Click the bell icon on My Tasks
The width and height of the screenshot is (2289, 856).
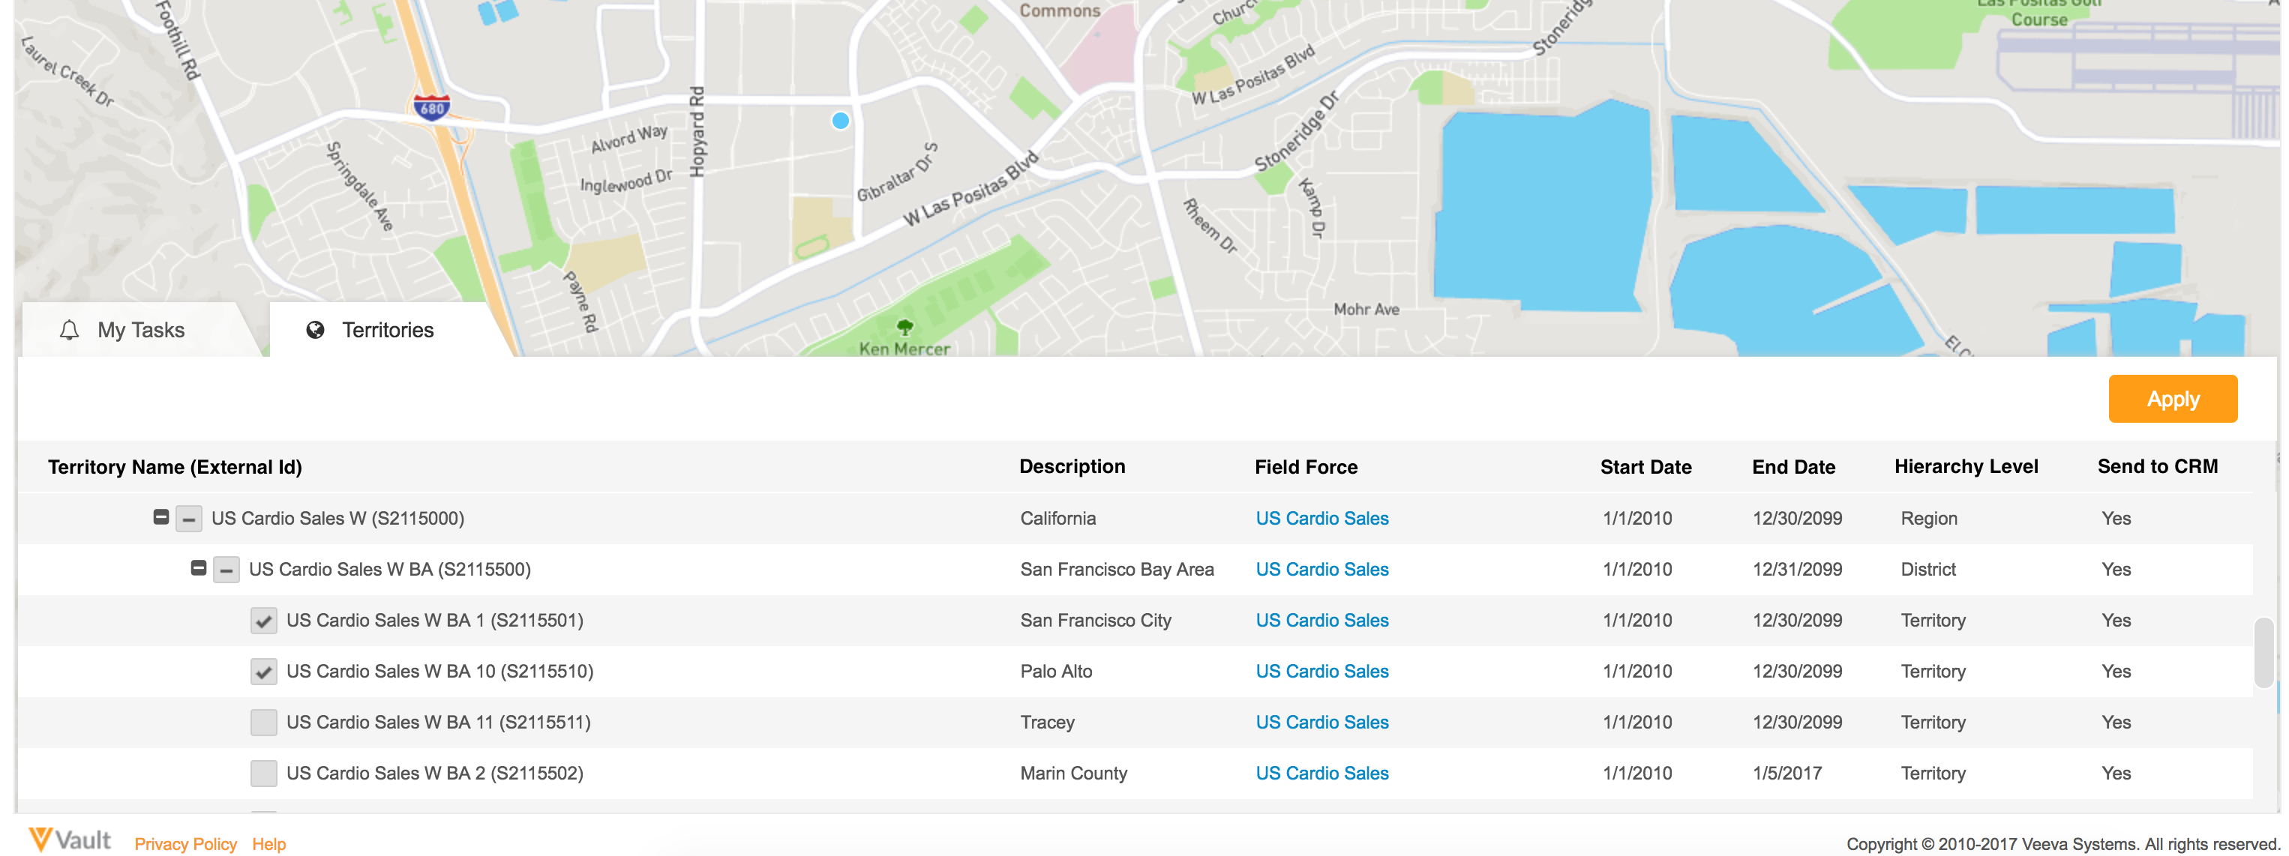69,331
